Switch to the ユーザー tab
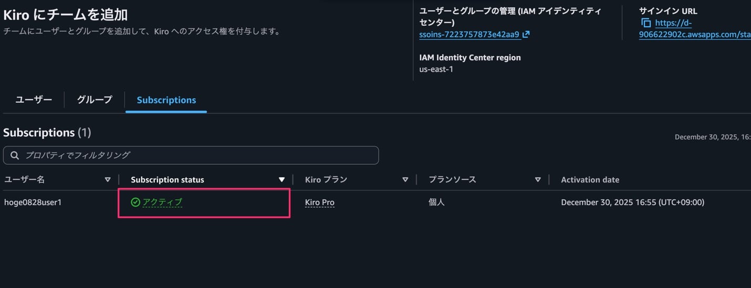The image size is (751, 288). coord(34,100)
